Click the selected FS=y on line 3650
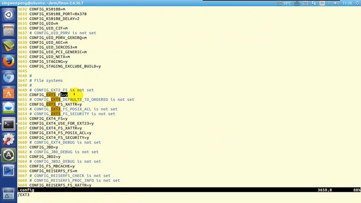 64,95
